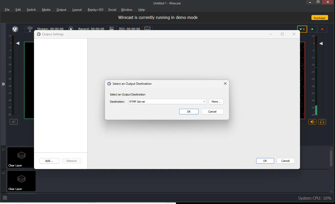Click Cancel in the Output Settings window

pos(286,161)
